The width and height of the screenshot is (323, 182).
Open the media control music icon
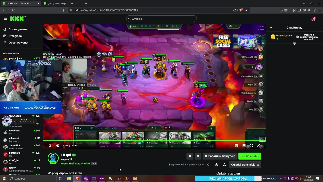tap(294, 10)
